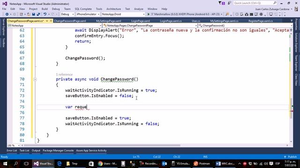The image size is (300, 168).
Task: Open the SQL Complete menu
Action: coord(83,9)
